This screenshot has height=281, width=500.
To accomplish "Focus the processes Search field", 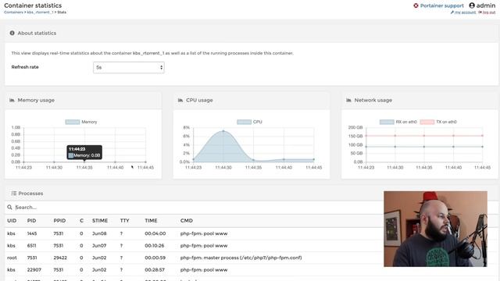I will point(198,208).
